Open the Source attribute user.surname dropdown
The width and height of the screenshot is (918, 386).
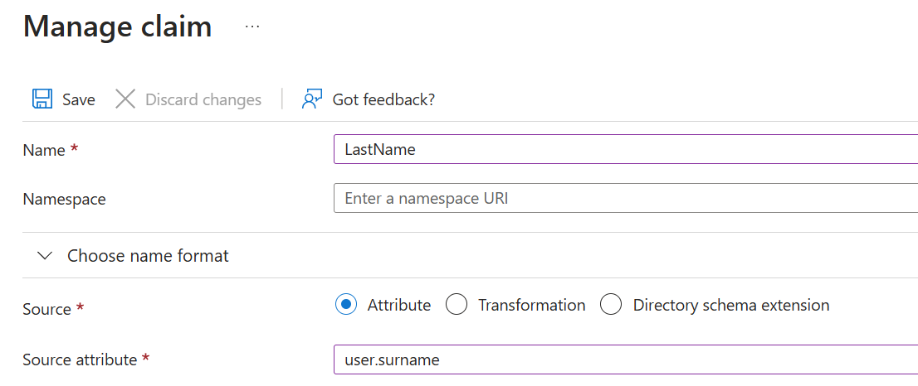pos(626,359)
